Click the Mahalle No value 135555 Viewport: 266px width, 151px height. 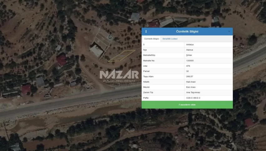(x=190, y=60)
